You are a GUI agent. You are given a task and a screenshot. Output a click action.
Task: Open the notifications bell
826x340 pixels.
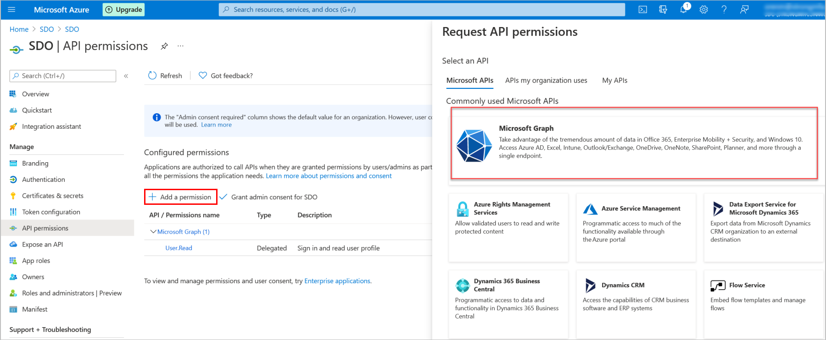coord(683,10)
